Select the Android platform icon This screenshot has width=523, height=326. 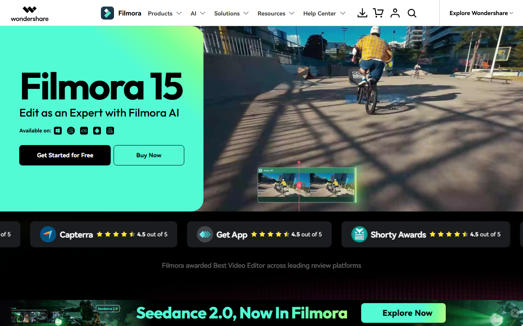(97, 131)
